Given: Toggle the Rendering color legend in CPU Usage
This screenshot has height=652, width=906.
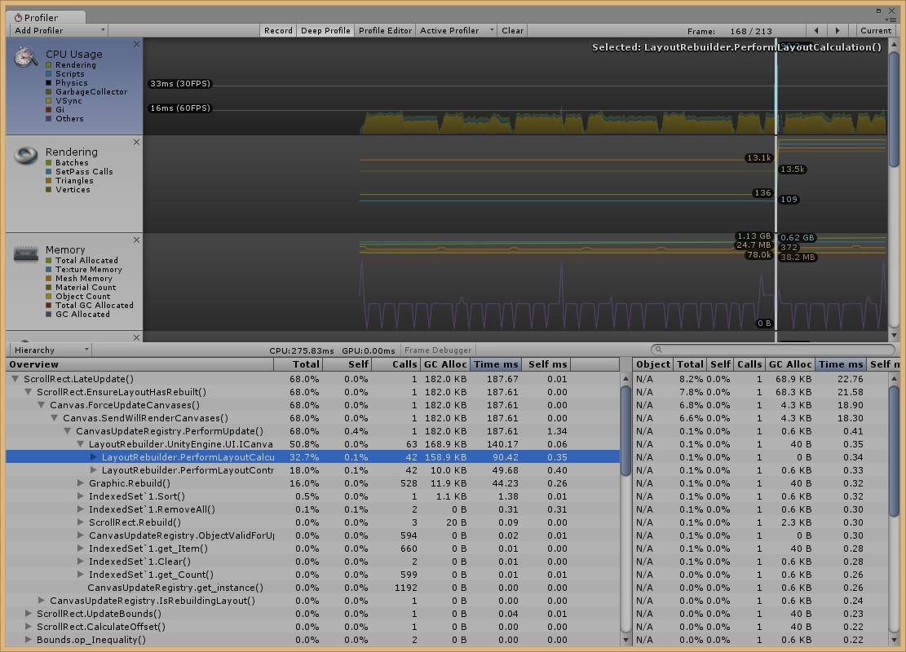Looking at the screenshot, I should click(49, 64).
